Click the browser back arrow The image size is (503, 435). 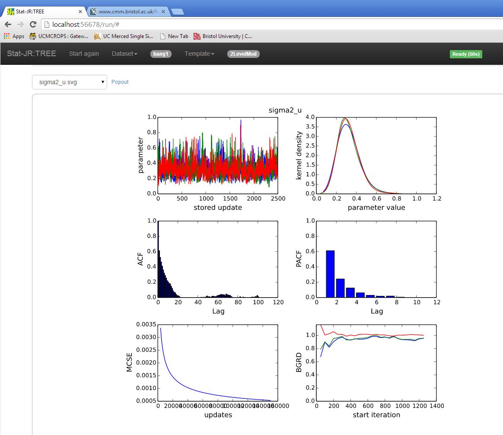[8, 25]
